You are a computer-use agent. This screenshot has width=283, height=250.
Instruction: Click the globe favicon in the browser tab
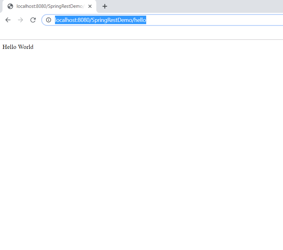pyautogui.click(x=10, y=6)
